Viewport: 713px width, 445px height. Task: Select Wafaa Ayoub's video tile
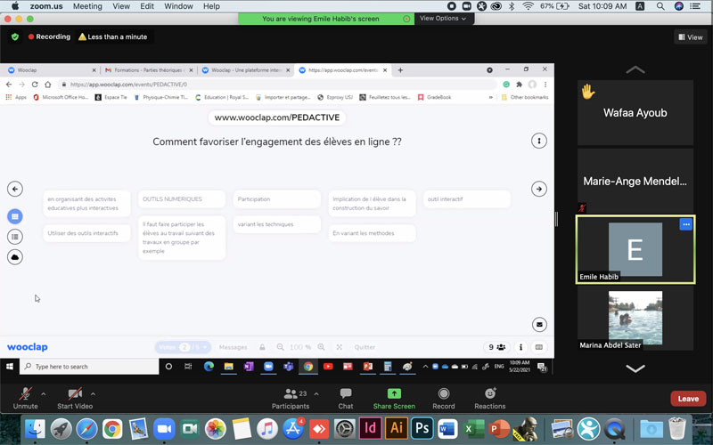(635, 113)
